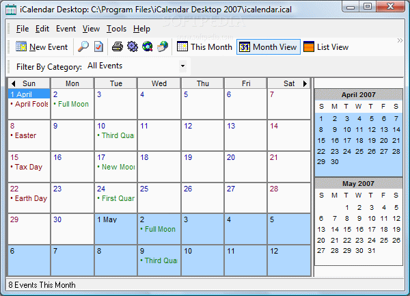Click the checkmark to-do document icon
Viewport: 410px width, 296px height.
tap(98, 47)
